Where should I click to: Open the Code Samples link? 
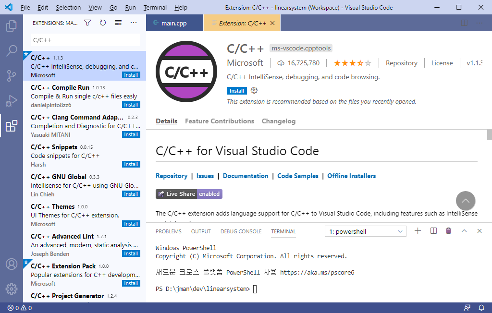click(298, 176)
